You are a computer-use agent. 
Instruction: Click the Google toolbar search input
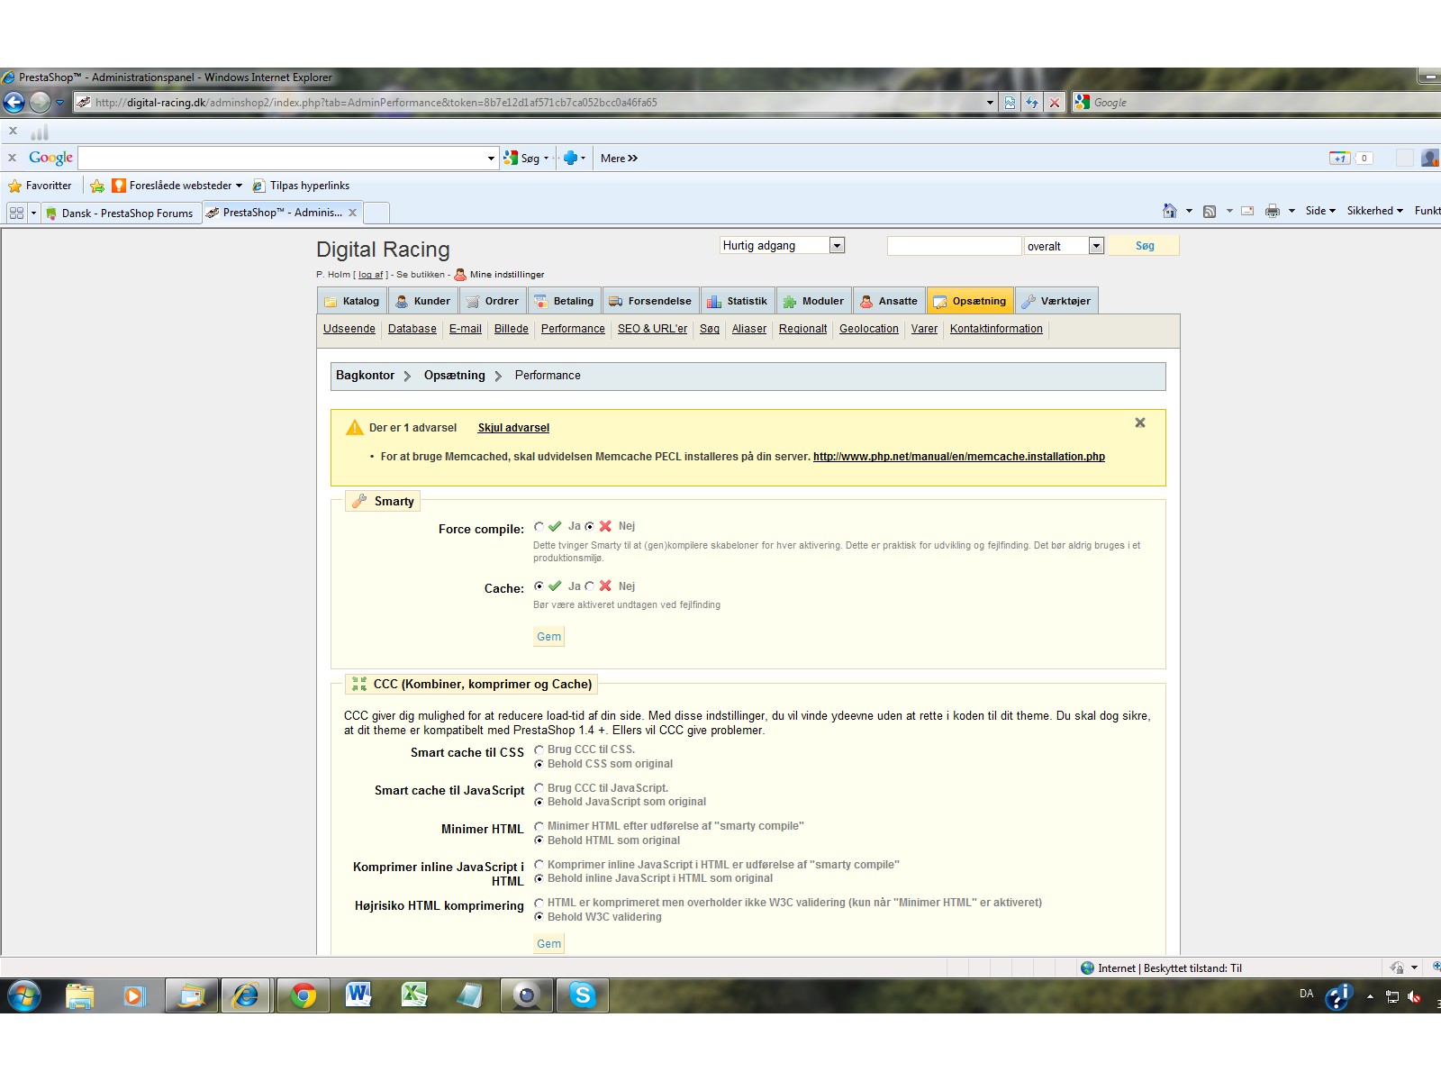coord(282,159)
